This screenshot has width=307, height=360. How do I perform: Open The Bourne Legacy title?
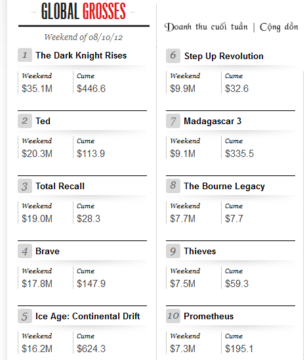(224, 186)
